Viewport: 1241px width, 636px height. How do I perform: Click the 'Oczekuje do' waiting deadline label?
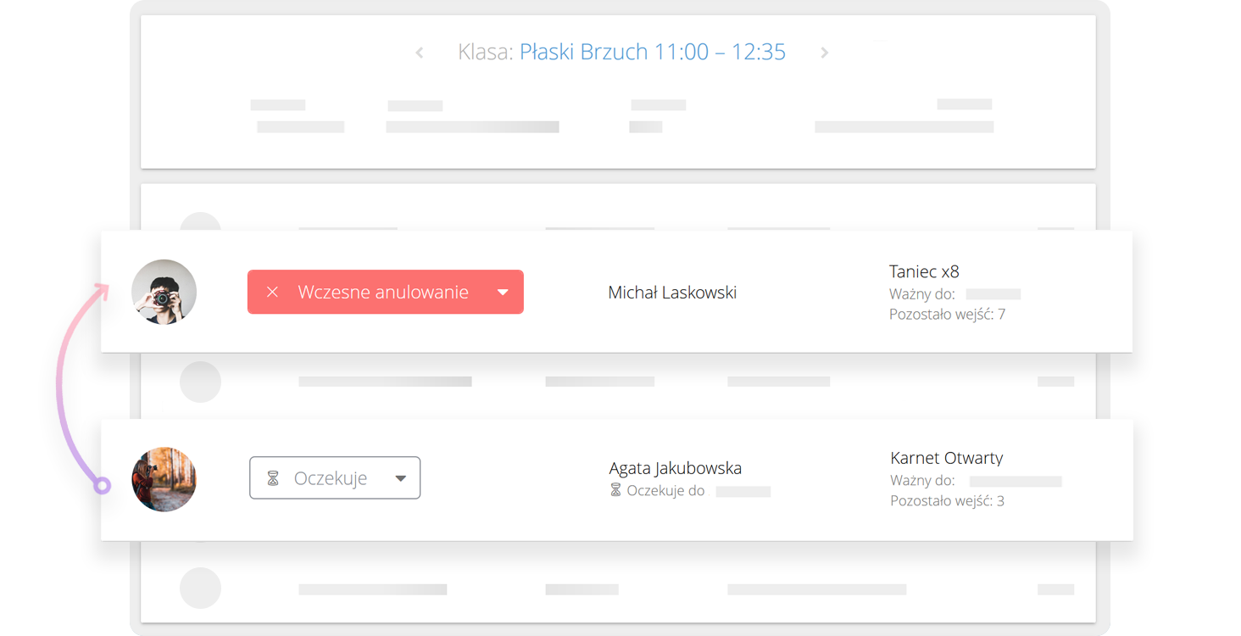point(665,491)
